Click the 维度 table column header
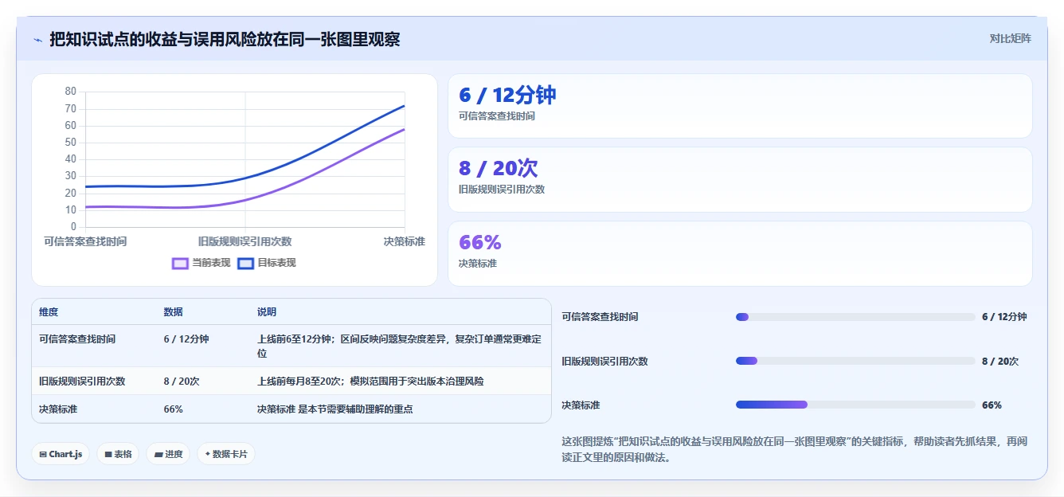 click(x=49, y=312)
